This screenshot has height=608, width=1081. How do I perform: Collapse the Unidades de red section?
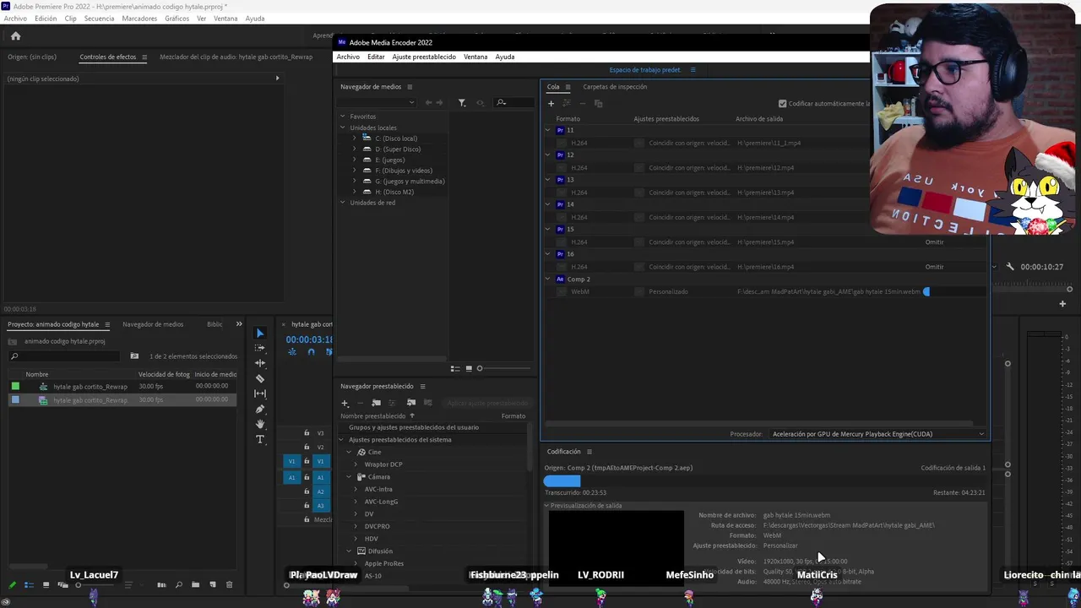coord(343,203)
